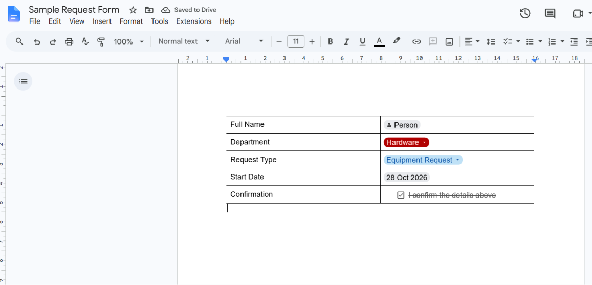The width and height of the screenshot is (592, 285).
Task: Open the Normal text styles dropdown
Action: (x=184, y=41)
